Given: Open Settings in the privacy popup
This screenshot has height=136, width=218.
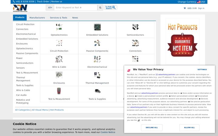Looking at the screenshot, I should [x=202, y=70].
